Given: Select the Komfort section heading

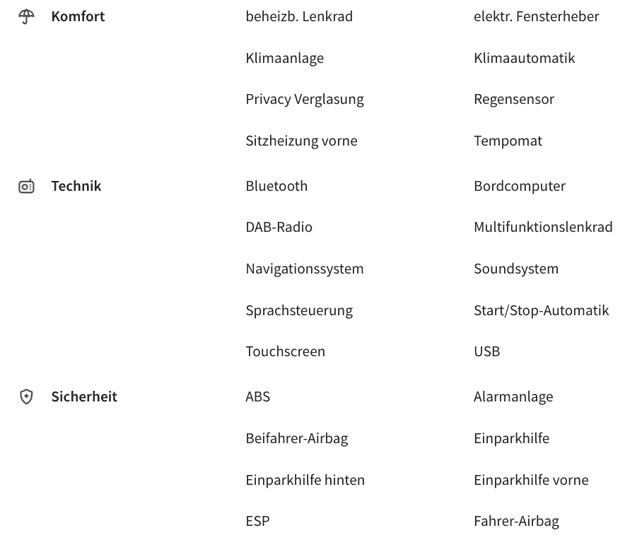Looking at the screenshot, I should point(78,17).
